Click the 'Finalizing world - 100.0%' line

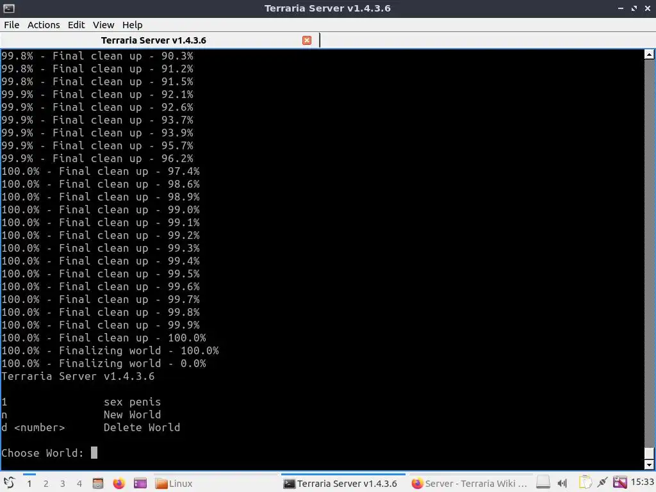tap(110, 350)
